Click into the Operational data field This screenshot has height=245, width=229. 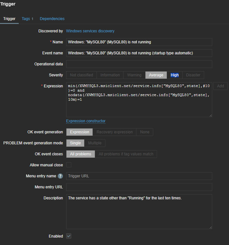coord(139,64)
